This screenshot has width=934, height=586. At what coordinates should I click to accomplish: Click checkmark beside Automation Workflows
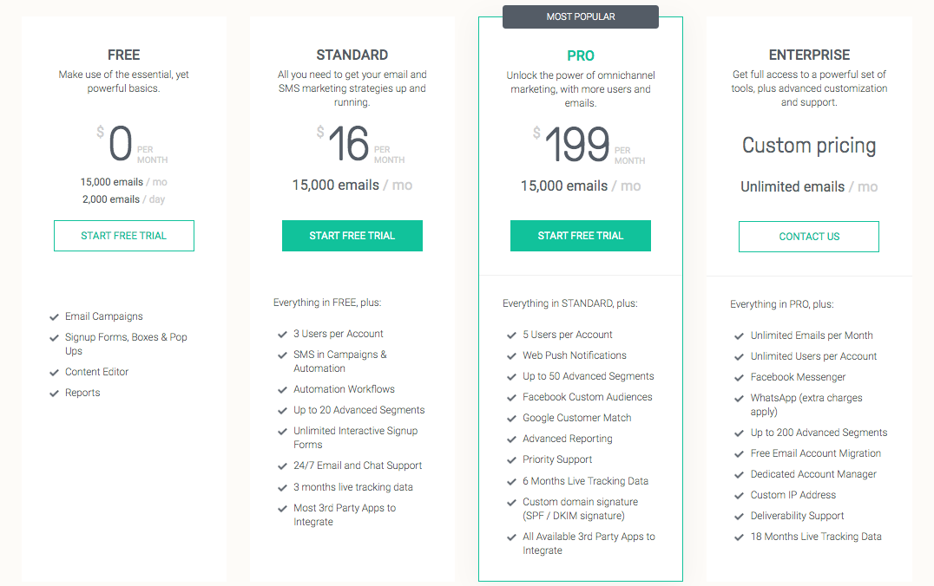pyautogui.click(x=282, y=390)
